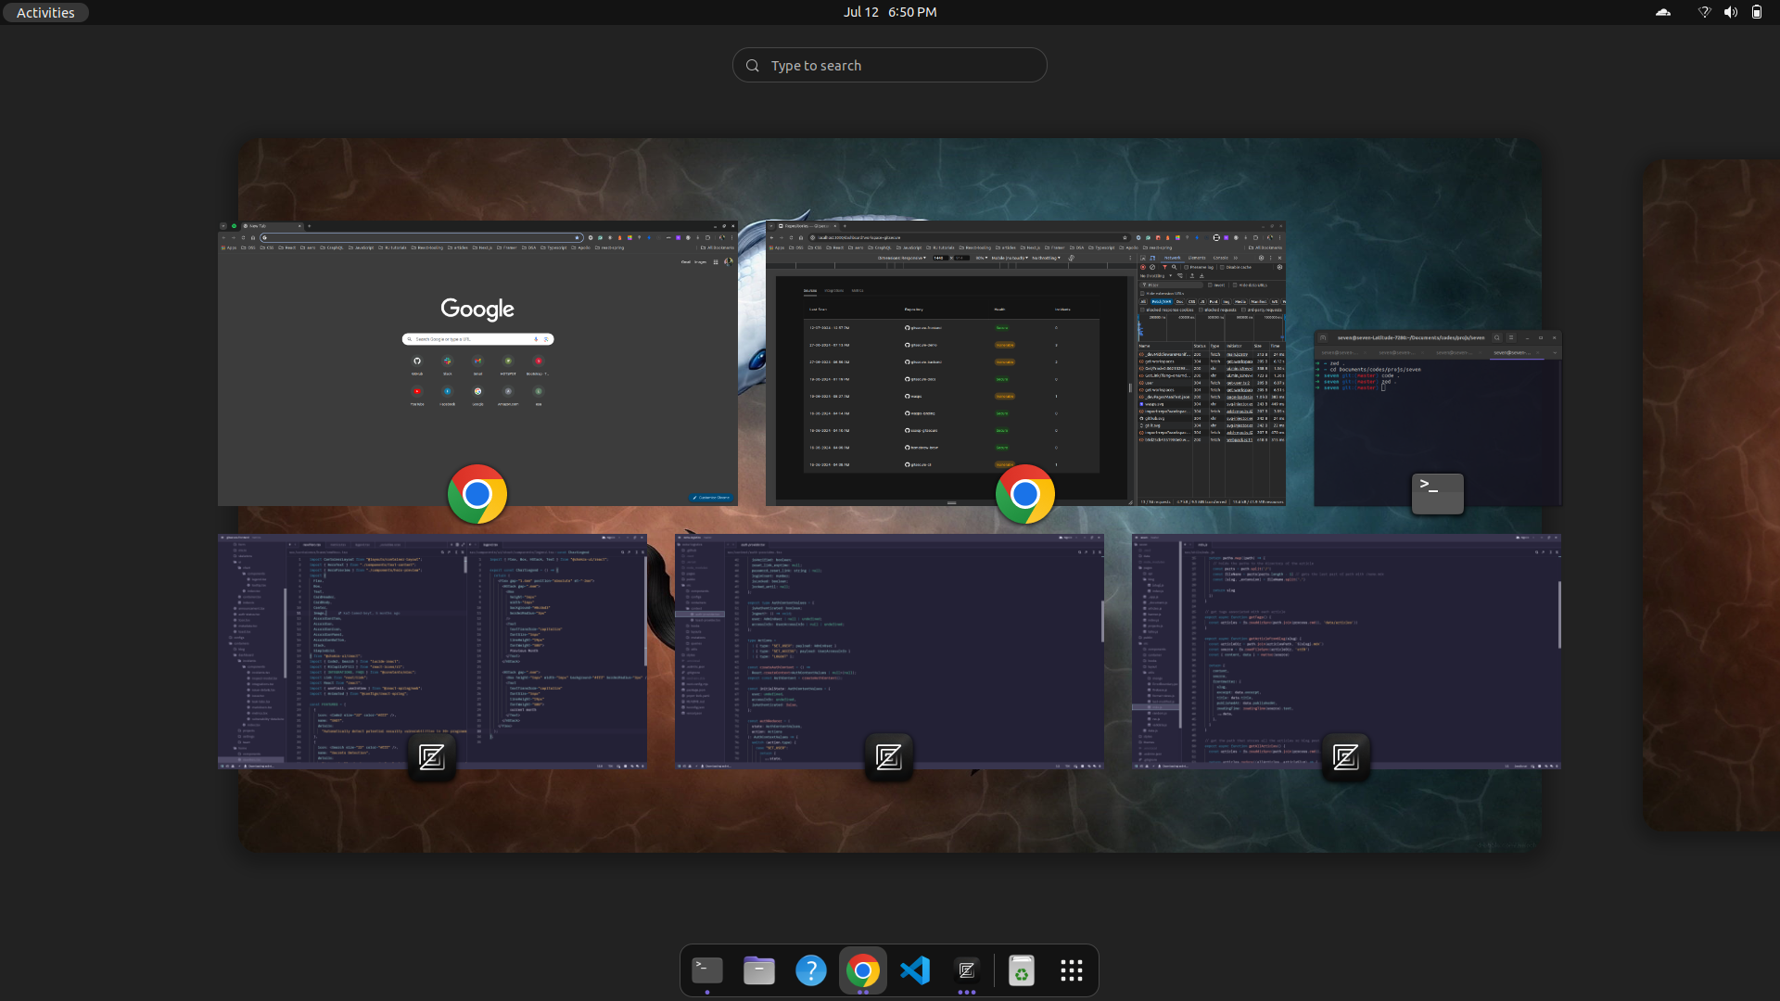Click the app grid launcher icon
1780x1001 pixels.
1074,970
